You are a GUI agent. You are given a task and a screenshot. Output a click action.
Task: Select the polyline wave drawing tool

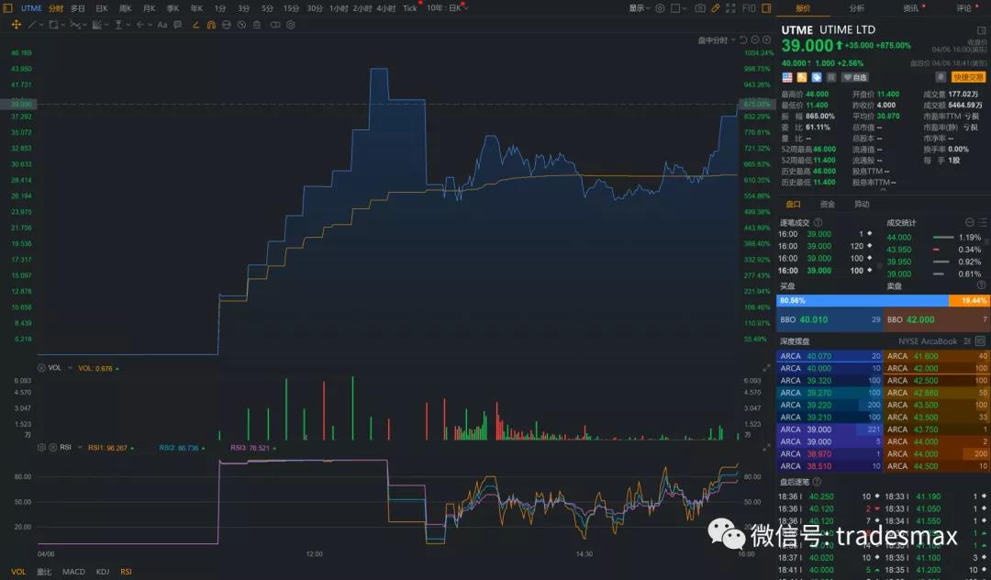[x=75, y=25]
